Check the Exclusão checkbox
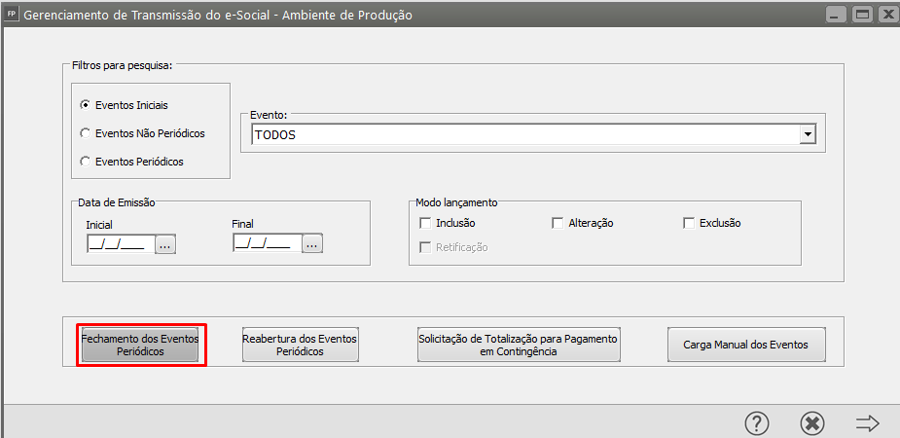 (689, 223)
